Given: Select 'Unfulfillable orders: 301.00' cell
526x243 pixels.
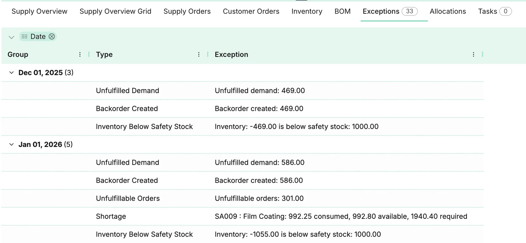Looking at the screenshot, I should [259, 198].
